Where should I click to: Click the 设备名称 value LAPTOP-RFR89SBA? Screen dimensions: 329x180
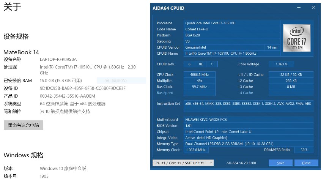coord(58,60)
